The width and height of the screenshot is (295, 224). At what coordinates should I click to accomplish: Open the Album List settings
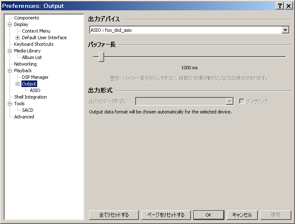coord(32,57)
